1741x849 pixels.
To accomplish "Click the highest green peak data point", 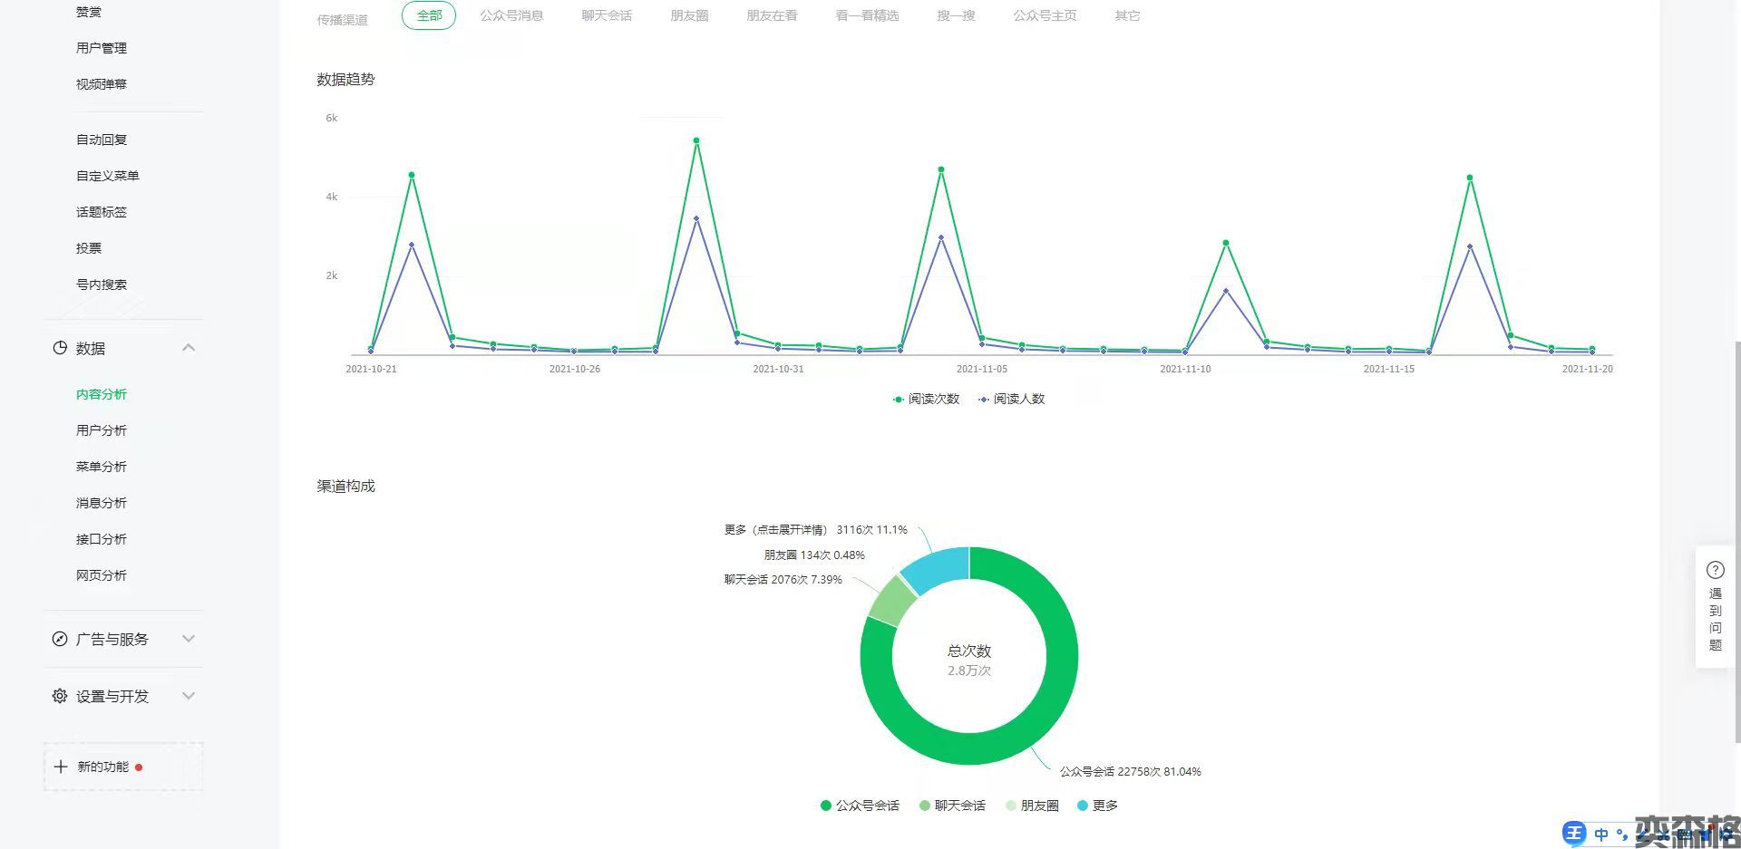I will [696, 140].
